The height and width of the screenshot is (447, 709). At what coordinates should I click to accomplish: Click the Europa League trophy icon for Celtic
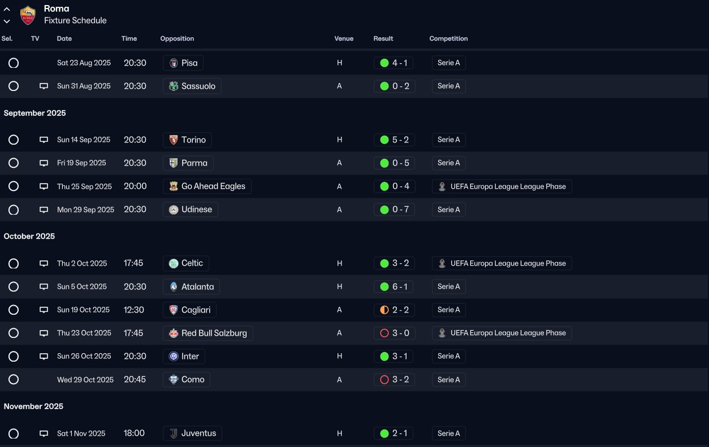click(x=442, y=263)
